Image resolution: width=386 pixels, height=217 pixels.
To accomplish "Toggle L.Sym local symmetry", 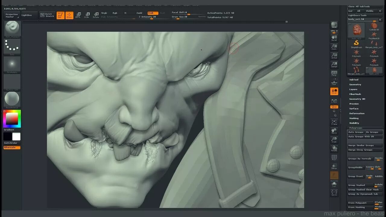I will pyautogui.click(x=334, y=100).
